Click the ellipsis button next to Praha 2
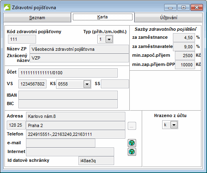 (132, 126)
